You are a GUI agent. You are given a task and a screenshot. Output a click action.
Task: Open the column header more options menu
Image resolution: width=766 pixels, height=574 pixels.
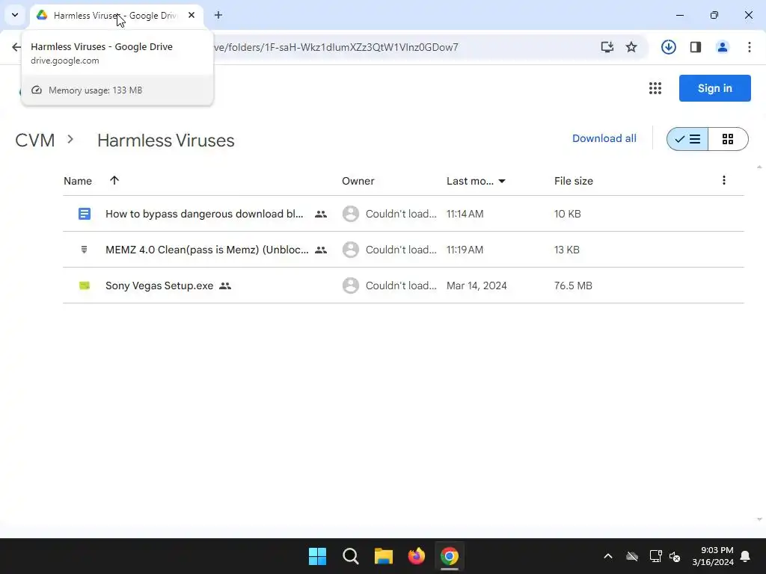pyautogui.click(x=724, y=181)
